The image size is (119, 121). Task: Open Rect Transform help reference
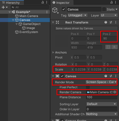[x=106, y=22]
